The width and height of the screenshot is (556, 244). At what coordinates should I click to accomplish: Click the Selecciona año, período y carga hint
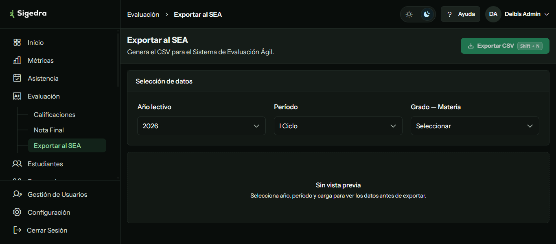pos(338,196)
